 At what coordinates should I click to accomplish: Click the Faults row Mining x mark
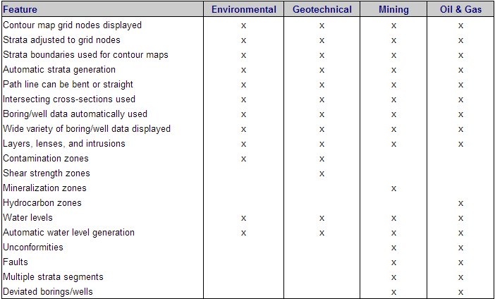tap(393, 263)
